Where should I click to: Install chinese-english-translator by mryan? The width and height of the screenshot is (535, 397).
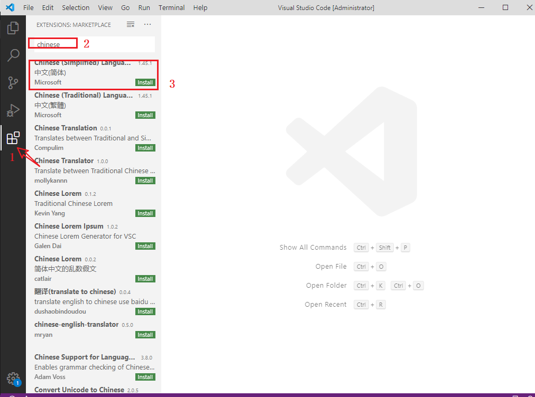145,335
